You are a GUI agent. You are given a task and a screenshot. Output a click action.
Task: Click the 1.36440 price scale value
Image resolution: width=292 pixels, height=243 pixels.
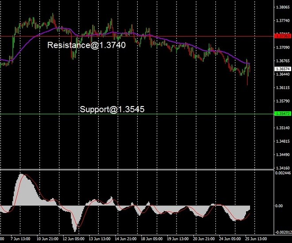[x=283, y=74]
